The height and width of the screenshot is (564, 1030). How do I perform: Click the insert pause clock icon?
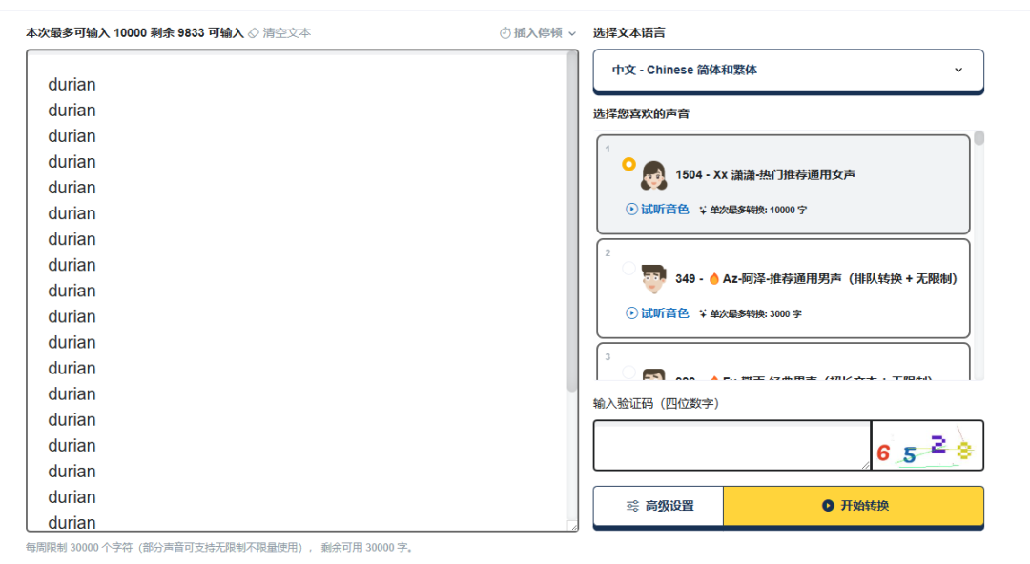click(505, 32)
